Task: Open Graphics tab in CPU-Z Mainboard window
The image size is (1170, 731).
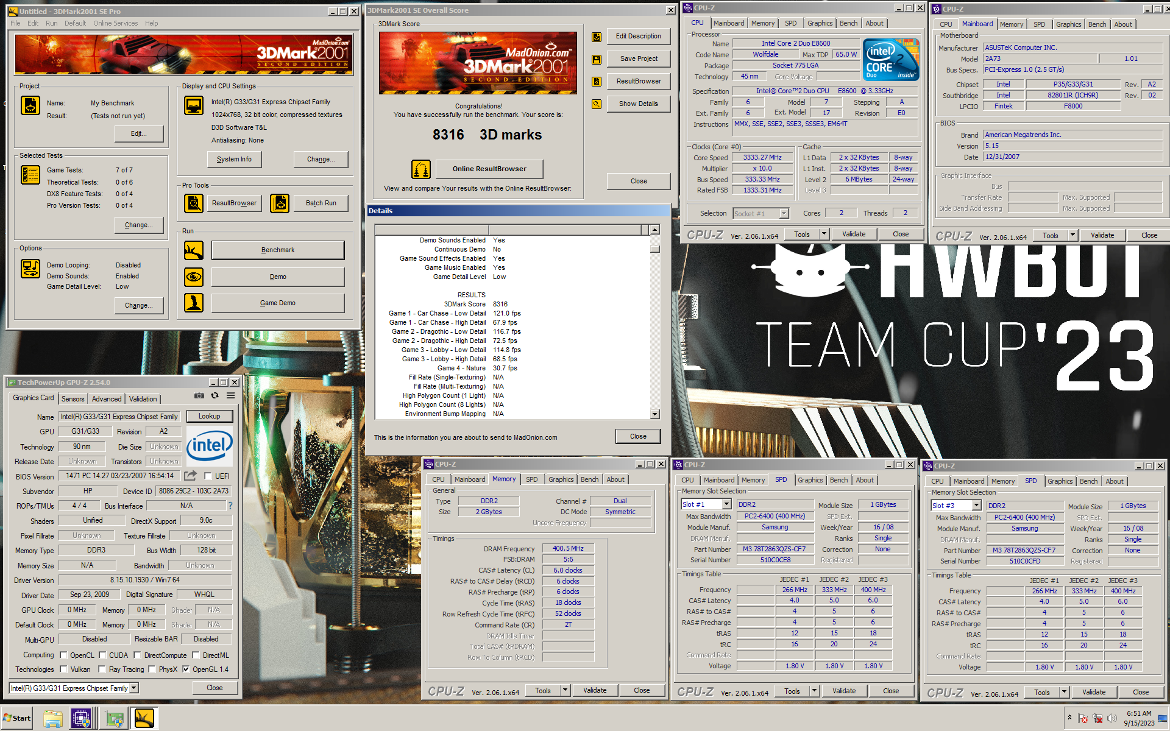Action: tap(1069, 24)
